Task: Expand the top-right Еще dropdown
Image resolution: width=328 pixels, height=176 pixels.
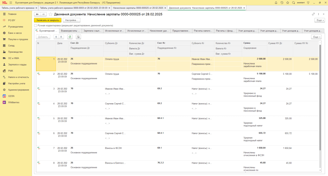Action: (320, 20)
